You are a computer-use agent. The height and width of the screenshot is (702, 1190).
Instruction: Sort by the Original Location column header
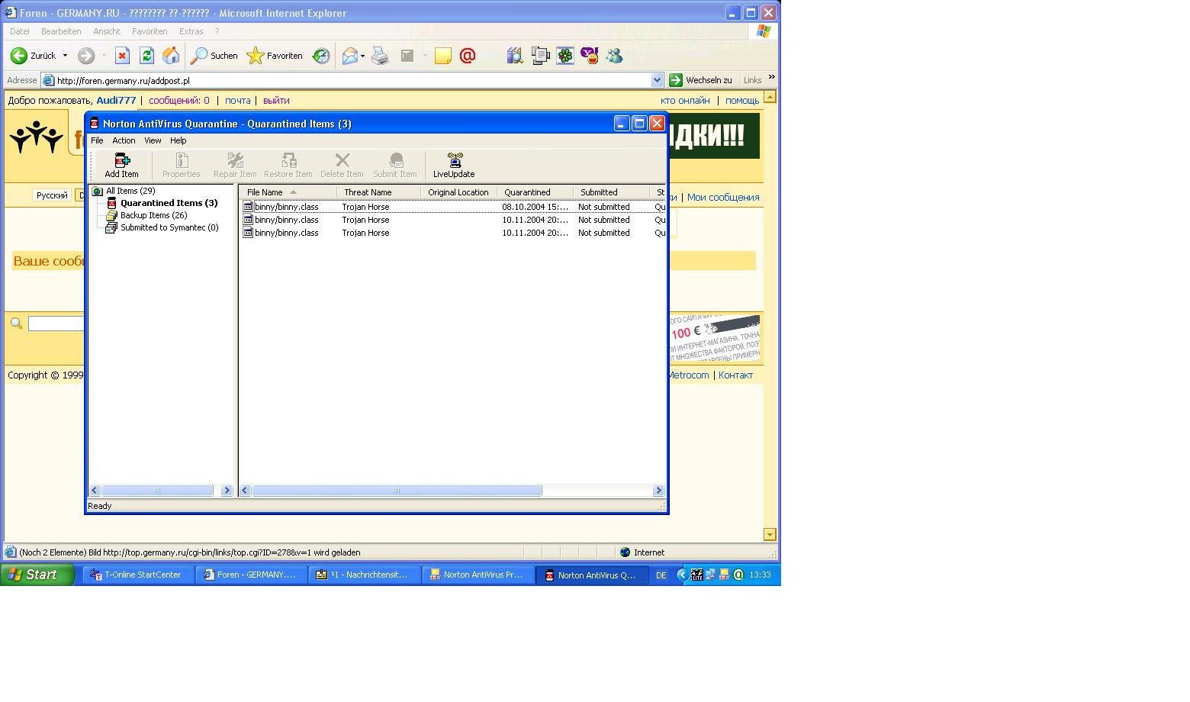[458, 192]
